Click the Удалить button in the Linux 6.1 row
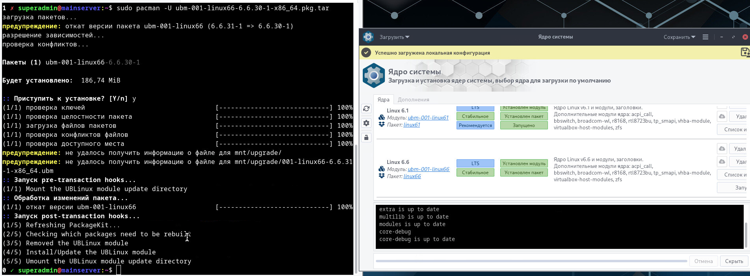This screenshot has height=276, width=750. tap(738, 116)
